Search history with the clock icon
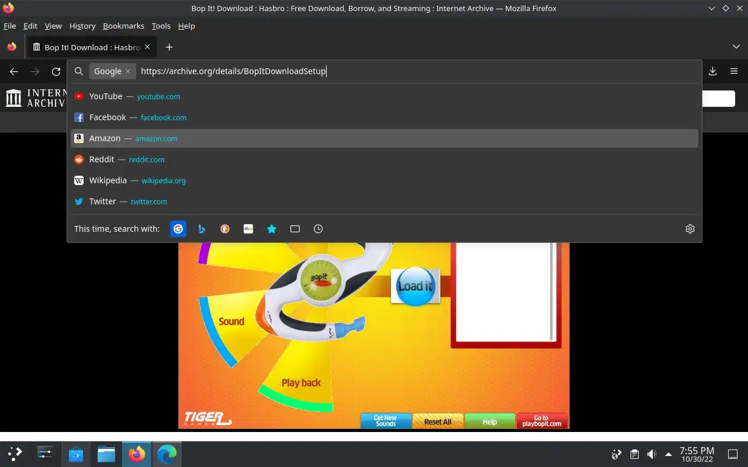 (318, 229)
